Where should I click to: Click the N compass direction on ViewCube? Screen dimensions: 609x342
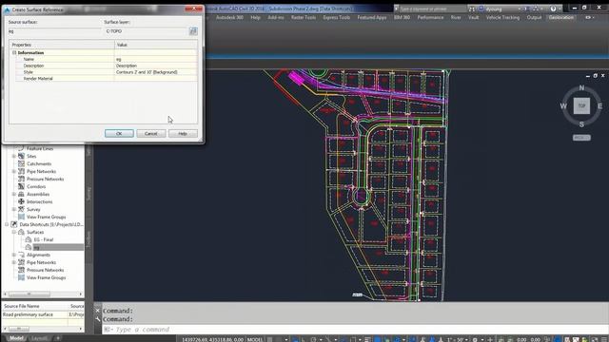point(581,88)
